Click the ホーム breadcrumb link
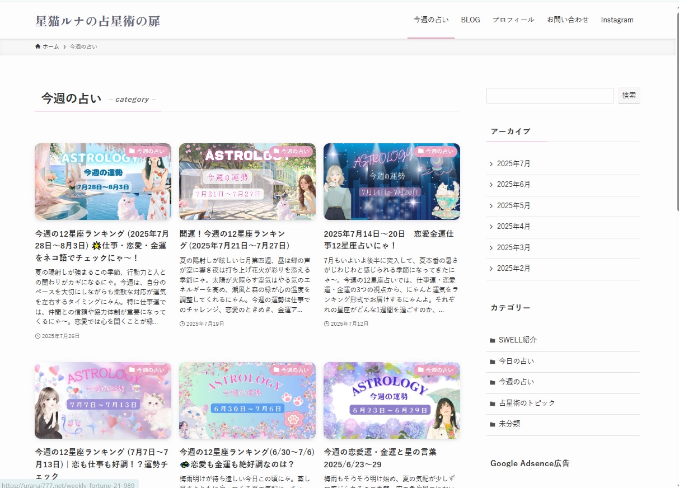The width and height of the screenshot is (679, 488). click(x=50, y=46)
